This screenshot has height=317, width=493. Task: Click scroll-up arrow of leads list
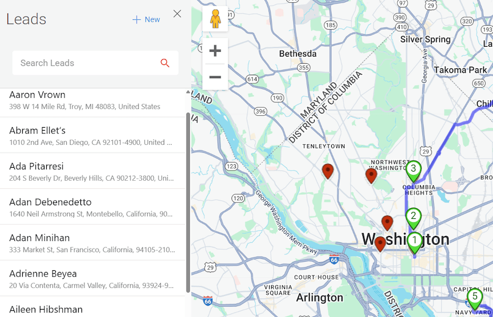click(x=188, y=92)
